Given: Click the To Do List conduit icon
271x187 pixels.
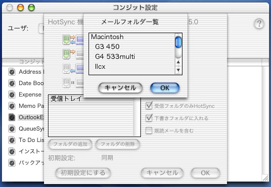Looking at the screenshot, I should (12, 140).
